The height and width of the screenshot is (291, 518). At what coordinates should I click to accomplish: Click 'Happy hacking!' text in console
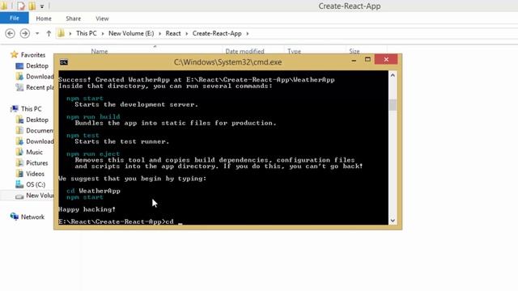coord(87,209)
